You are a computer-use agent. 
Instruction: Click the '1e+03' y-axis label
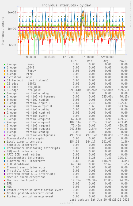pyautogui.click(x=12, y=12)
